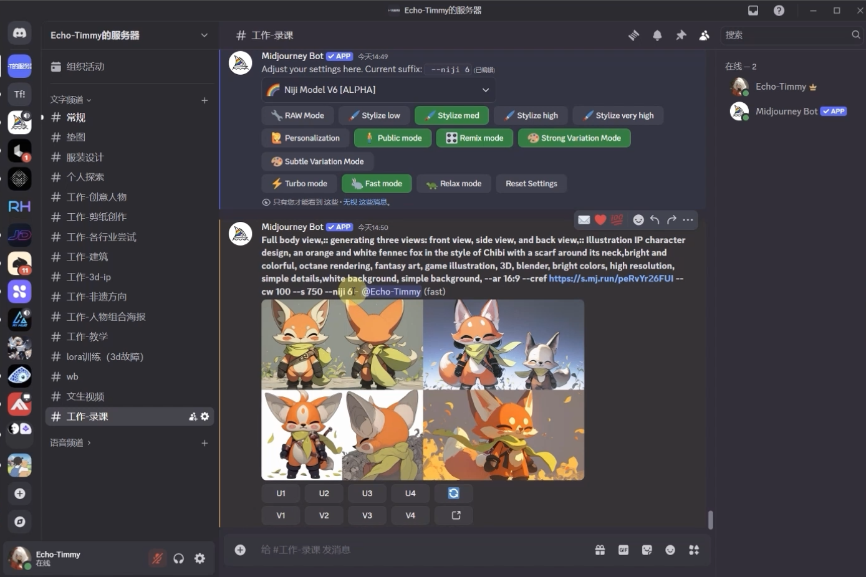Image resolution: width=866 pixels, height=577 pixels.
Task: Click the re-roll refresh button under image
Action: [x=453, y=493]
